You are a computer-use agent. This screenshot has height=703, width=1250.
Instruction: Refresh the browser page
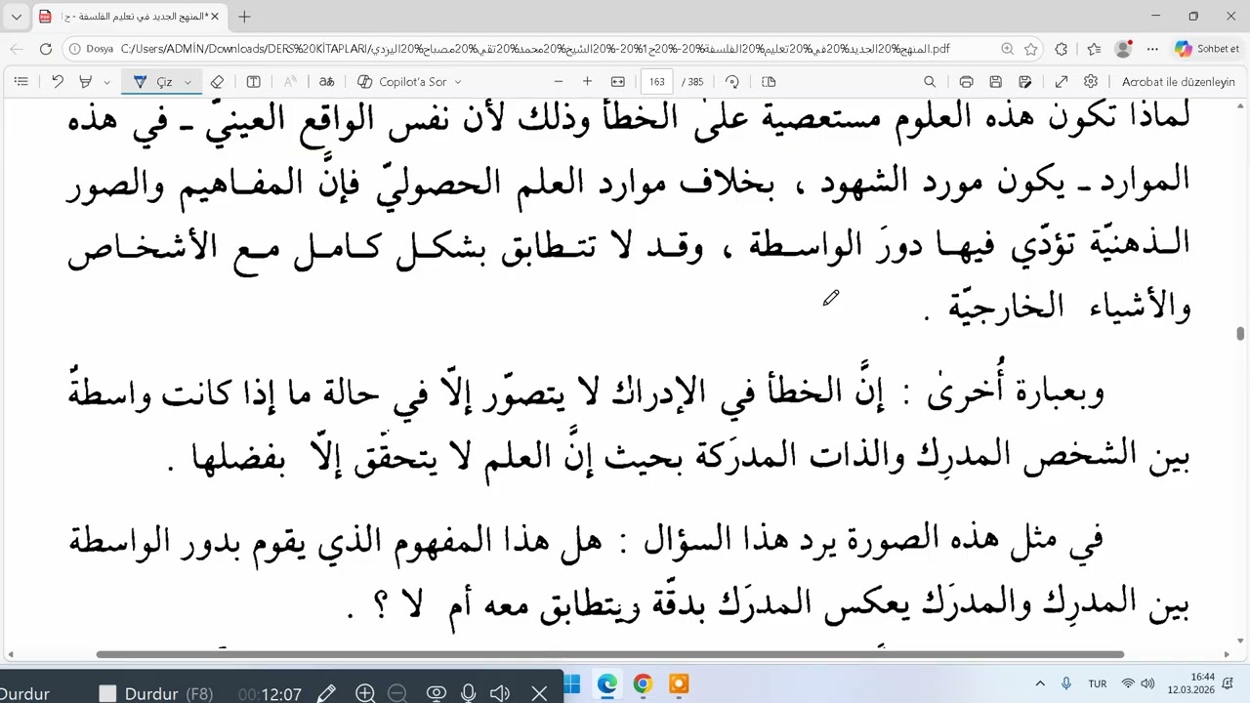tap(46, 49)
